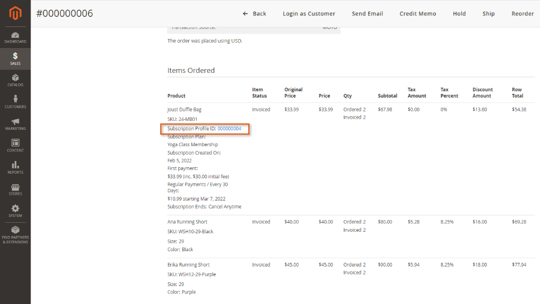This screenshot has height=304, width=540.
Task: Click the Joust Duffle Bag product name
Action: point(184,110)
